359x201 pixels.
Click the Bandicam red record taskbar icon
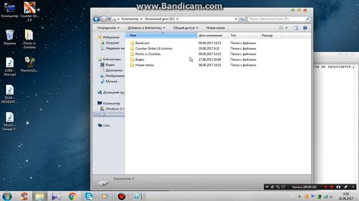(x=121, y=196)
